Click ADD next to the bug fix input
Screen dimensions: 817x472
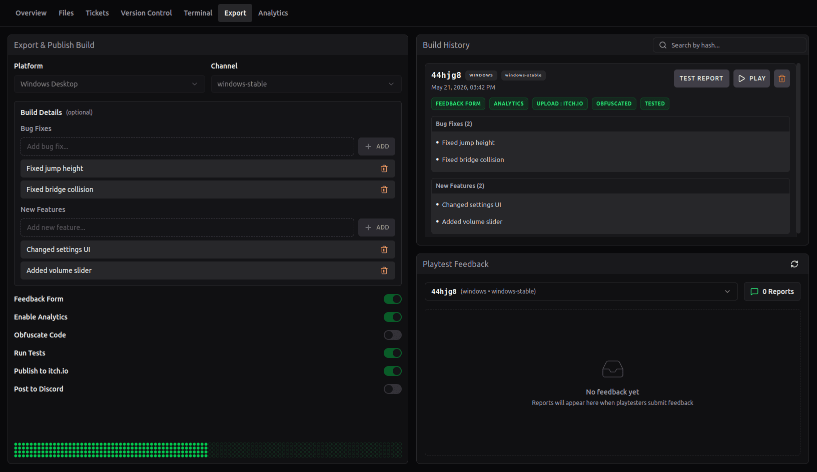coord(377,146)
